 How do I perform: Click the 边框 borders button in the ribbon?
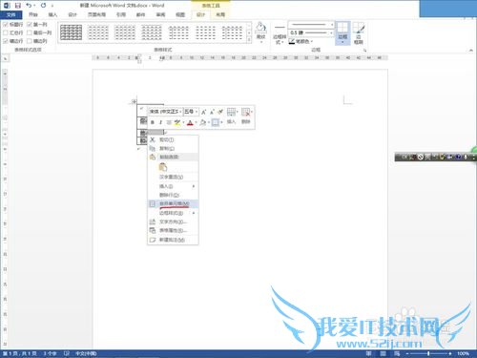pos(342,33)
